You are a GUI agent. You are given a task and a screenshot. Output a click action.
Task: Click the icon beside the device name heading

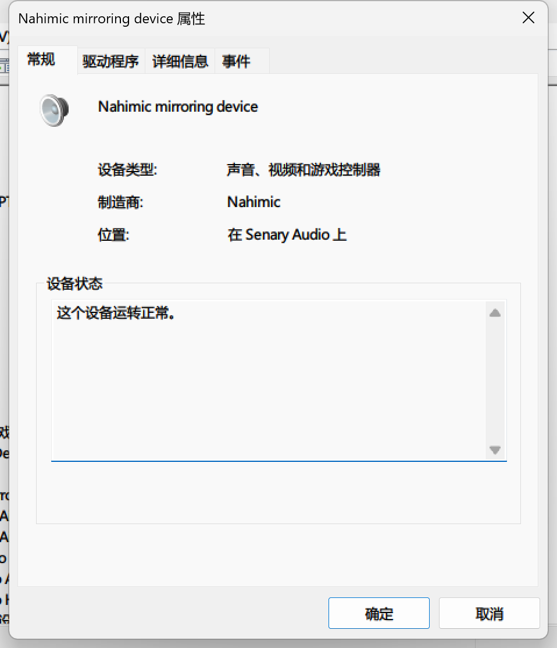point(53,109)
